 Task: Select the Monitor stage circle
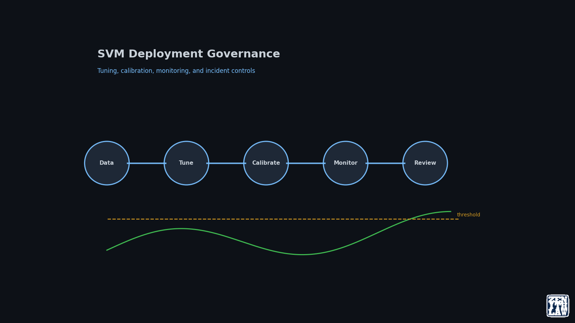click(x=346, y=163)
